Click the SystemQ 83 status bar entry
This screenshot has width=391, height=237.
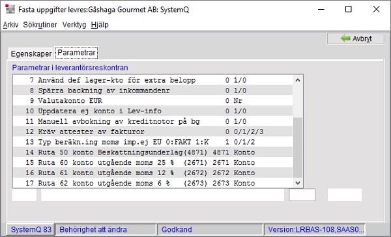(31, 230)
